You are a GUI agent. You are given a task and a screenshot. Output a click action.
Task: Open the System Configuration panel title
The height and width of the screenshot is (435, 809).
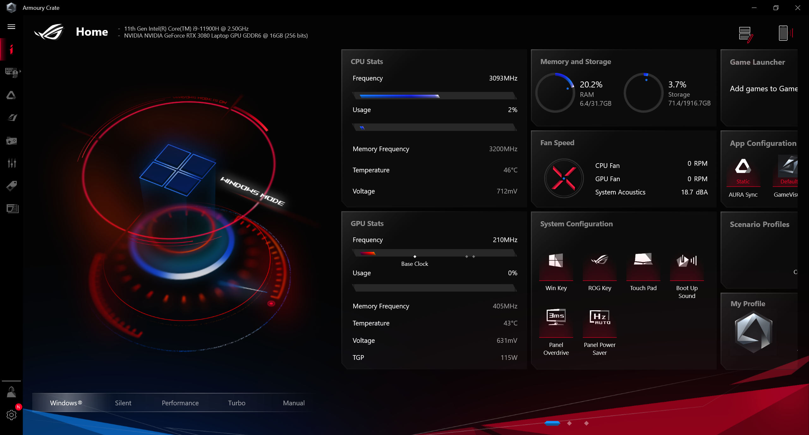click(x=576, y=224)
